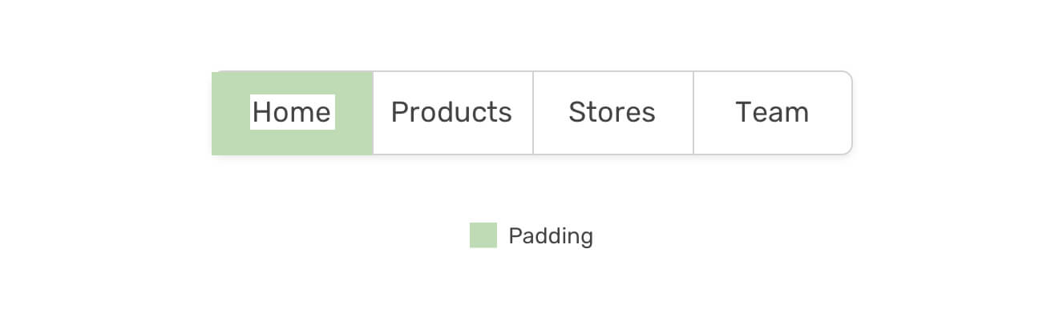Click the word Team
This screenshot has height=309, width=1063.
(772, 112)
